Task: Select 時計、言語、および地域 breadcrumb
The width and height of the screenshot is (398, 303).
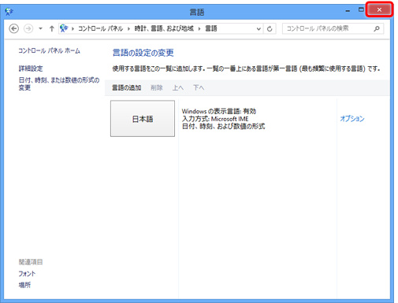Action: (164, 28)
